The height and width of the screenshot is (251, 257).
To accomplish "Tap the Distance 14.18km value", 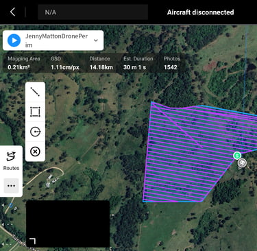I will click(x=101, y=67).
